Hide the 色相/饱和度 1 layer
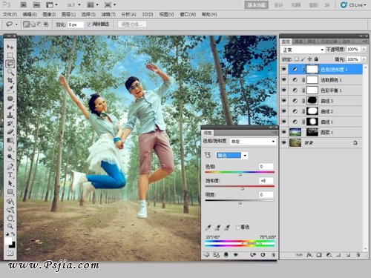371x278 pixels. [x=284, y=70]
